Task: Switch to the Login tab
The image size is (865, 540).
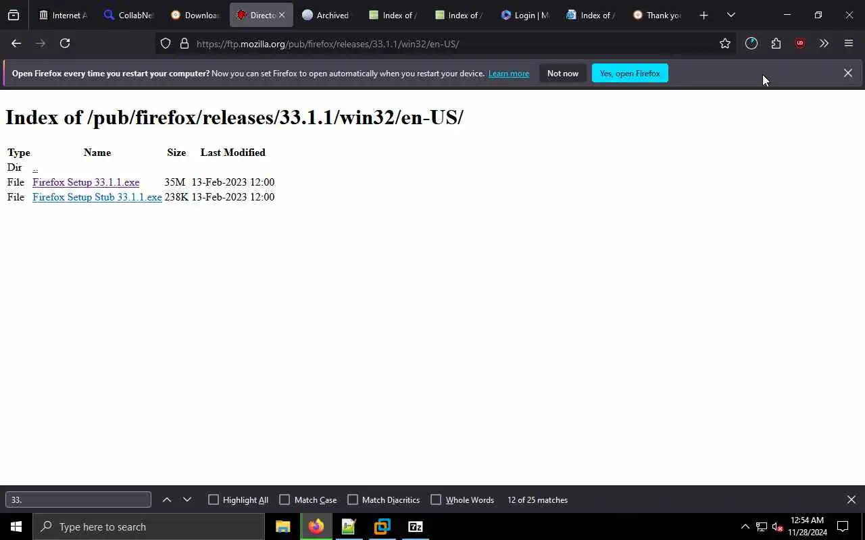Action: tap(525, 15)
